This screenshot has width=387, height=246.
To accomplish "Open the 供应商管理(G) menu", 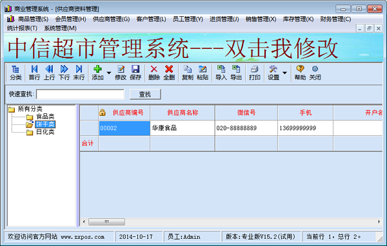I will point(111,19).
